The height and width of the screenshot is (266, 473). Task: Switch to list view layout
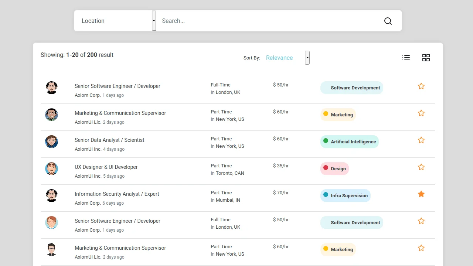coord(406,58)
